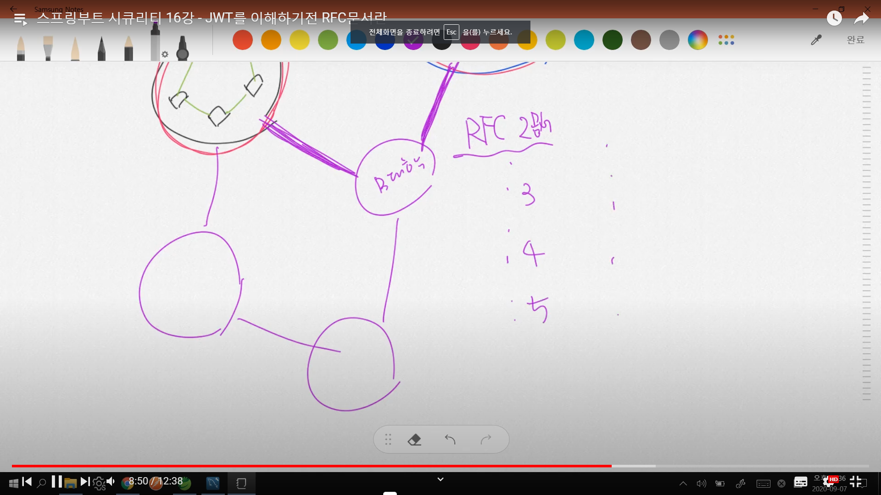
Task: Mute the video volume
Action: click(x=111, y=482)
